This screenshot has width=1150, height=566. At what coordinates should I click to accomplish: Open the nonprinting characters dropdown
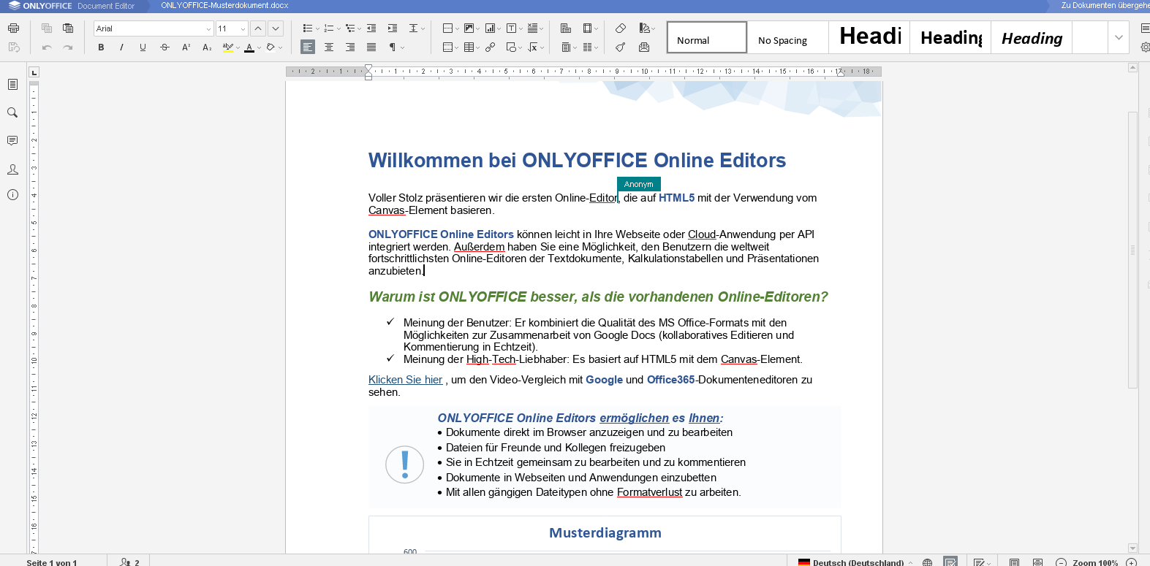click(x=402, y=47)
